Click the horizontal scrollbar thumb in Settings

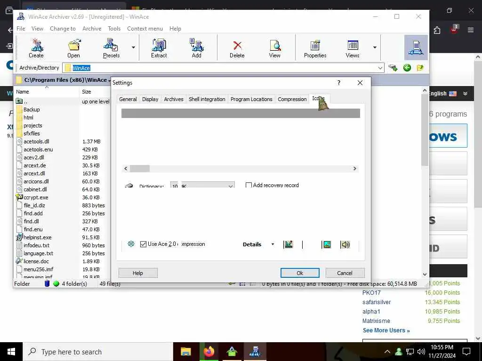pos(139,169)
